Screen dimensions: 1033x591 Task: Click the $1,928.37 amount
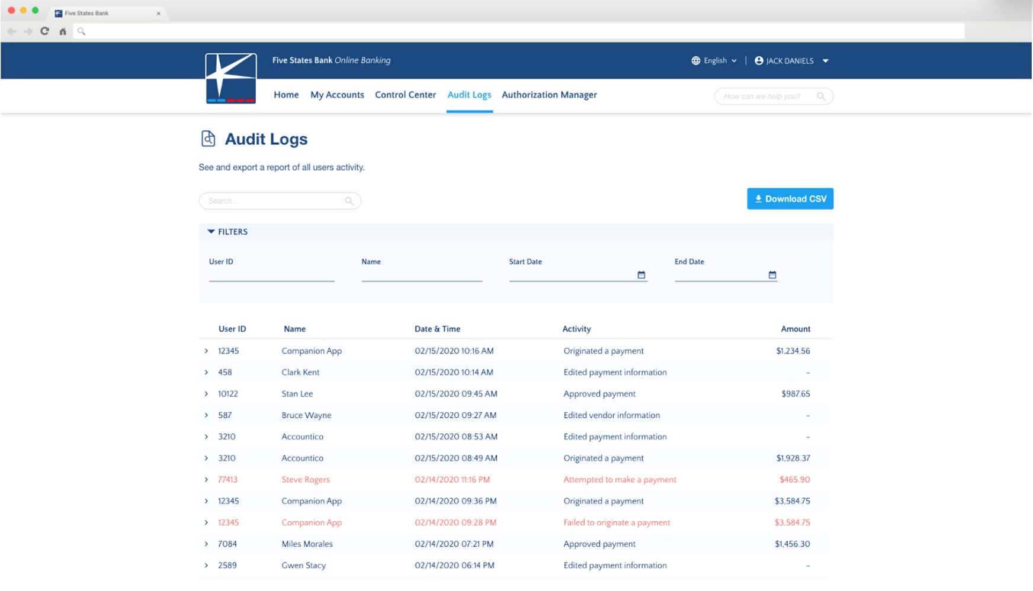(x=793, y=458)
